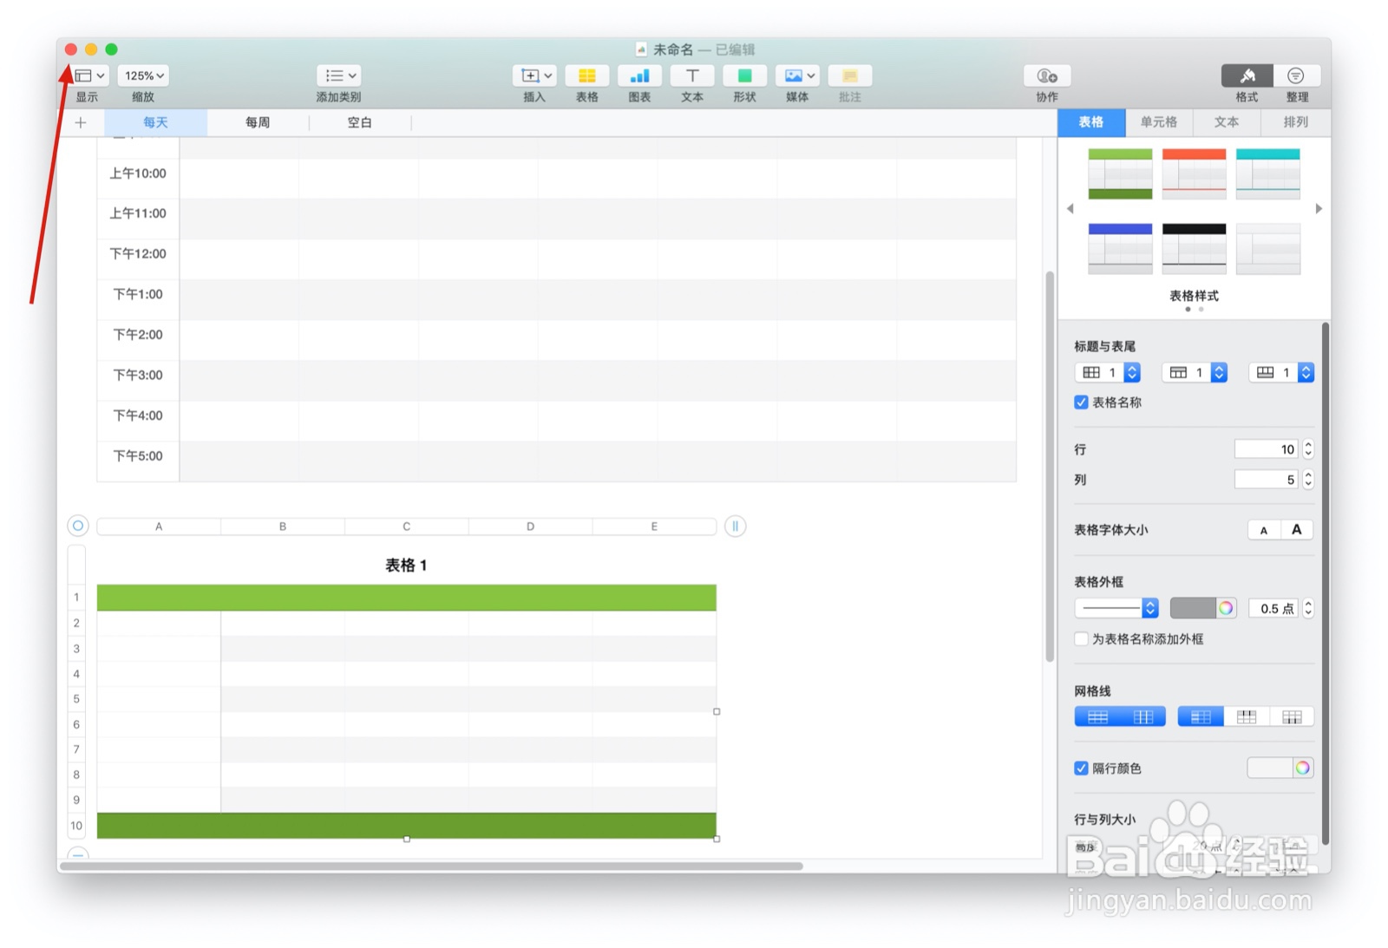1388x948 pixels.
Task: Click the 下午12:00 time cell
Action: pyautogui.click(x=138, y=254)
